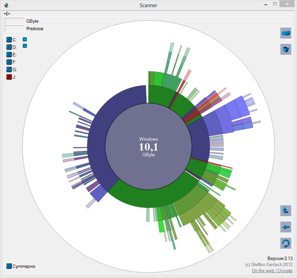Image resolution: width=297 pixels, height=278 pixels.
Task: Click the arrow icon under the title bar
Action: [x=7, y=14]
